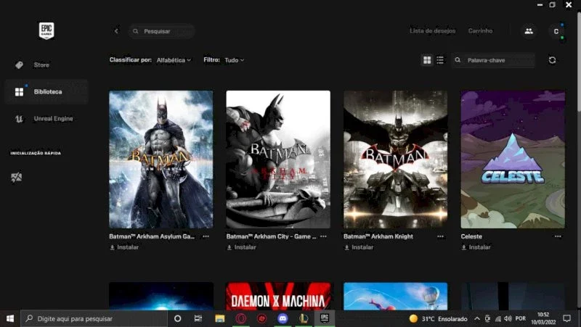Open Biblioteca in the sidebar
This screenshot has width=581, height=327.
click(46, 92)
